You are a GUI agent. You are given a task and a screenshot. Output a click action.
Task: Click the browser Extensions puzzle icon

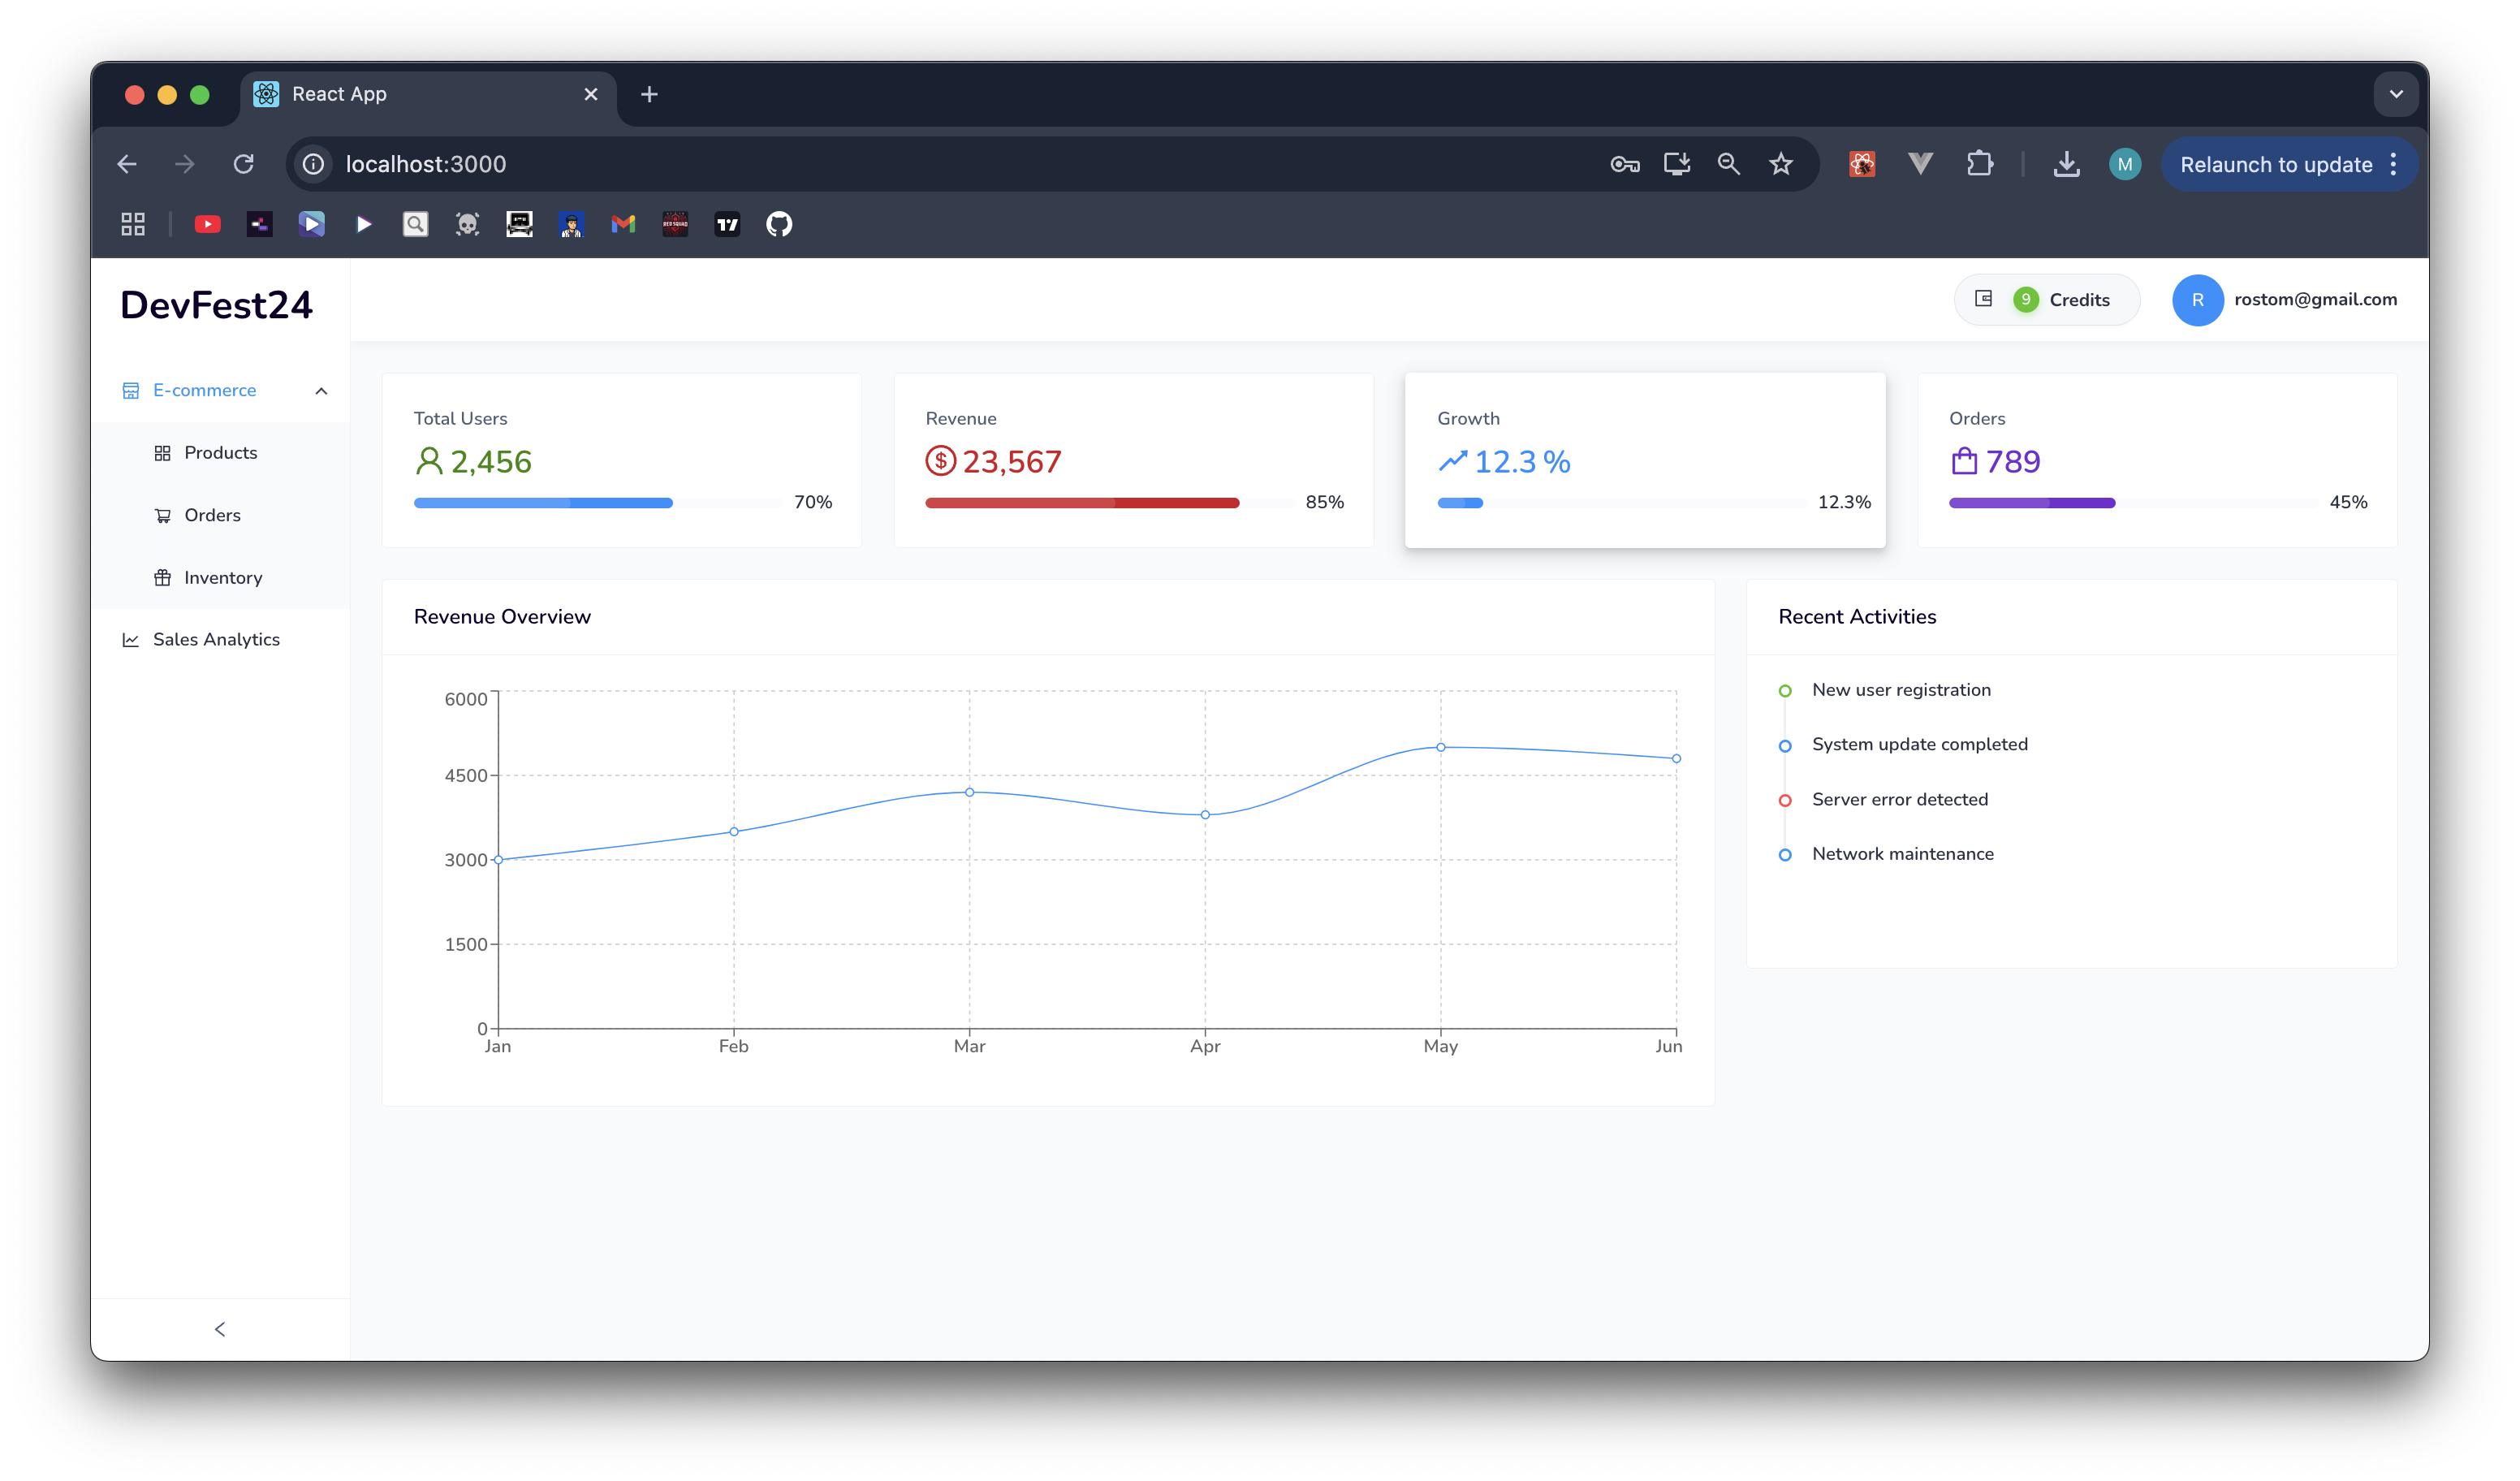1979,164
